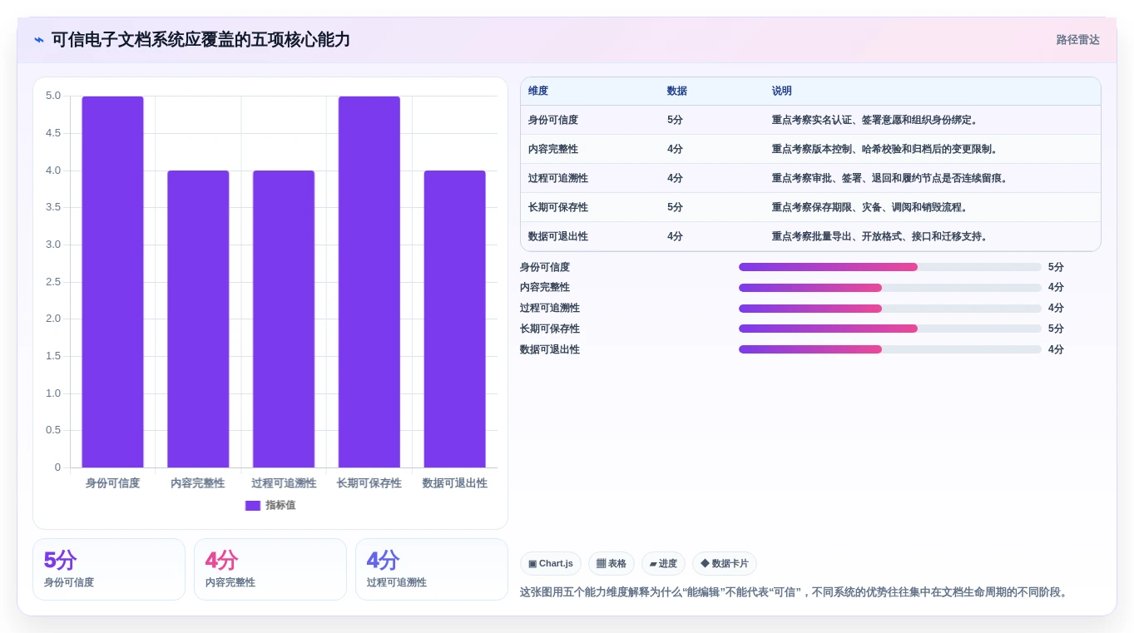The image size is (1134, 633).
Task: Click the 数据可退出性 progress bar
Action: point(890,349)
